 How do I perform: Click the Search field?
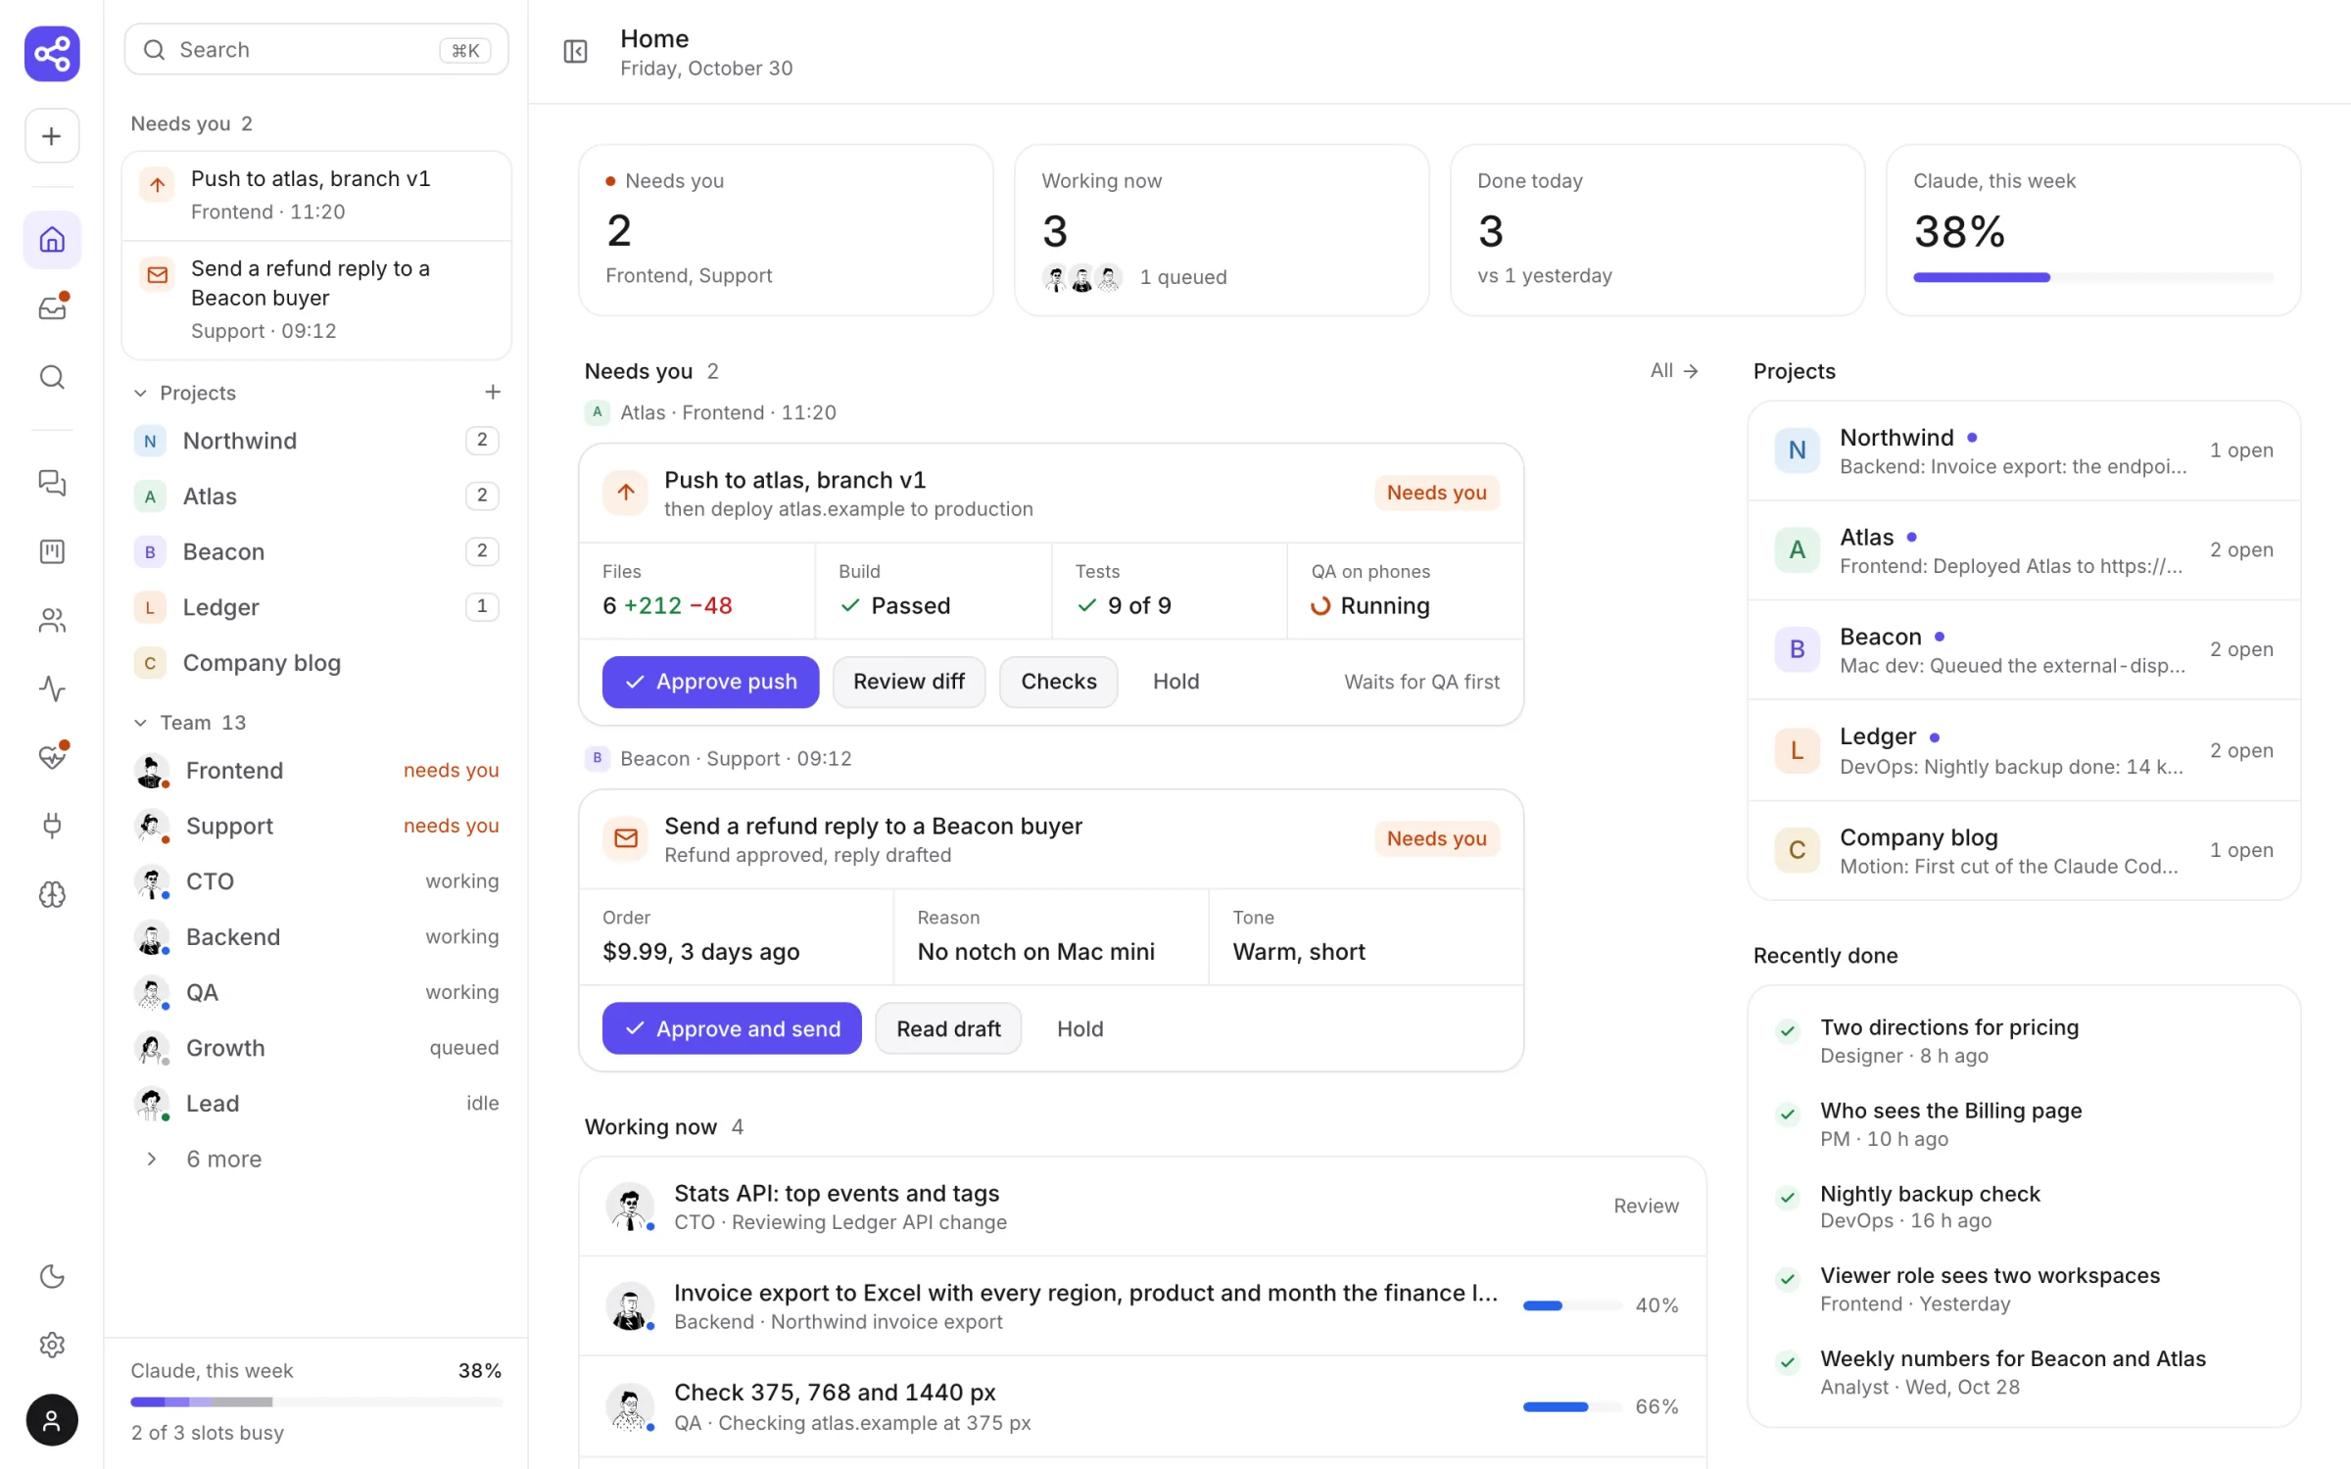316,50
